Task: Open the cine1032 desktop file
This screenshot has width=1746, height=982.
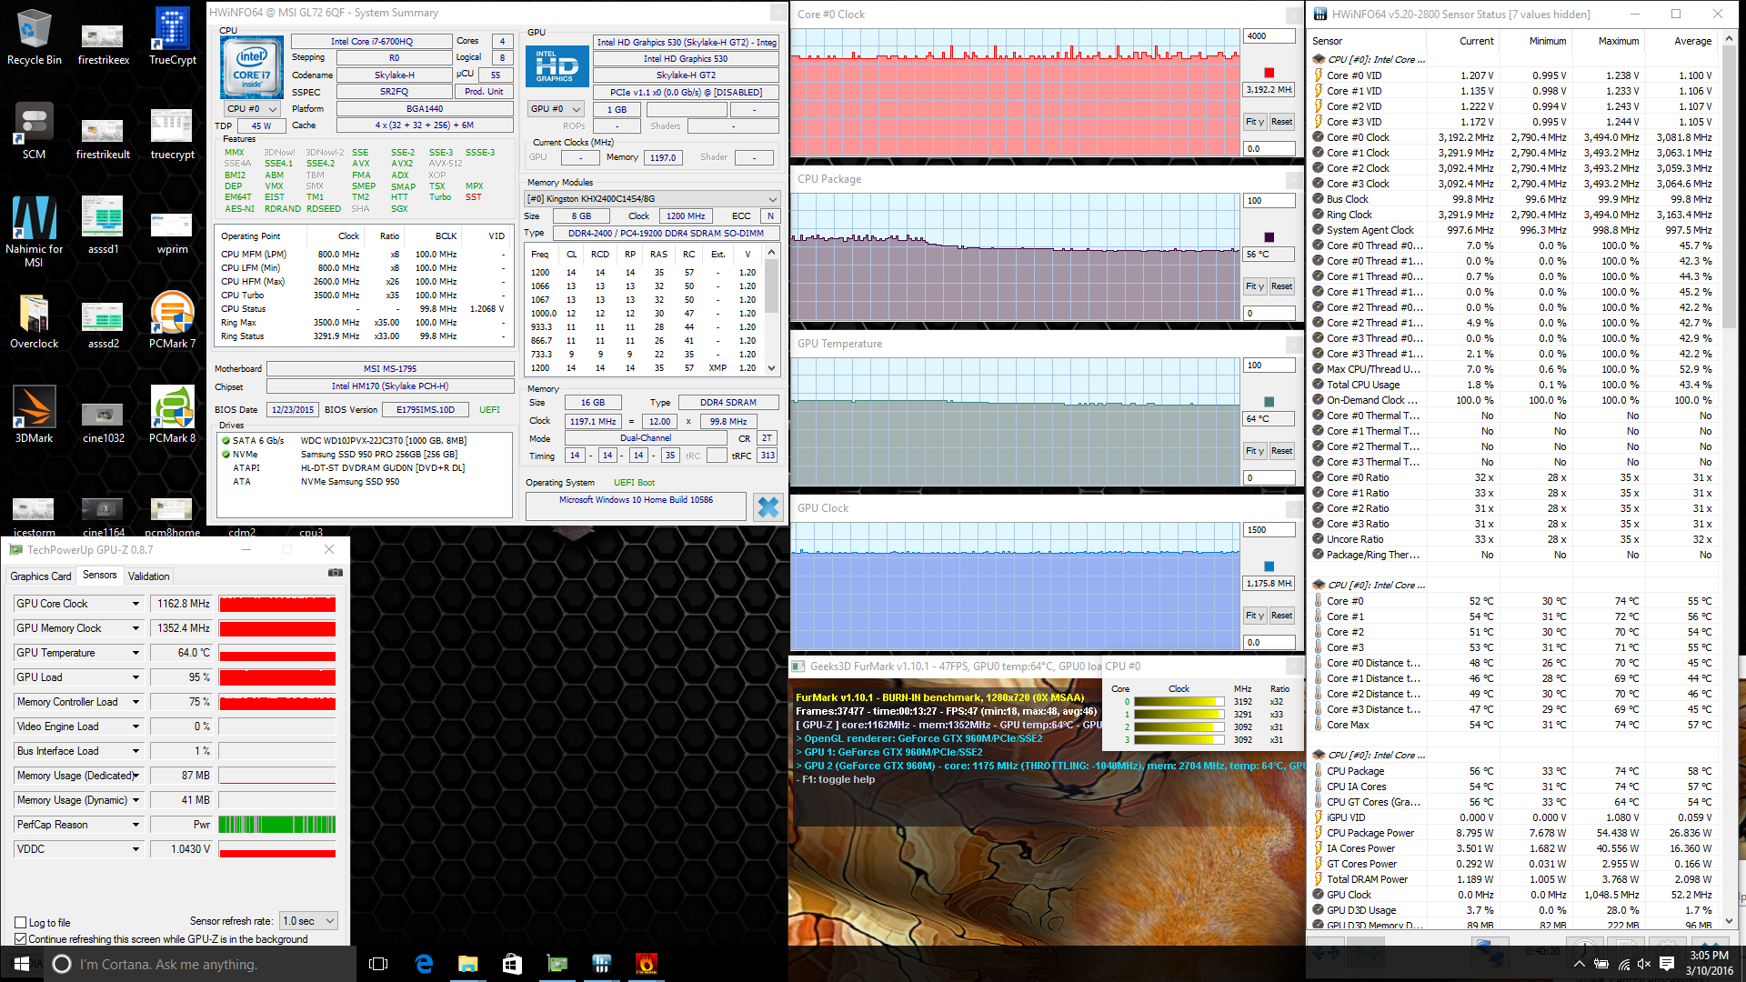Action: 103,422
